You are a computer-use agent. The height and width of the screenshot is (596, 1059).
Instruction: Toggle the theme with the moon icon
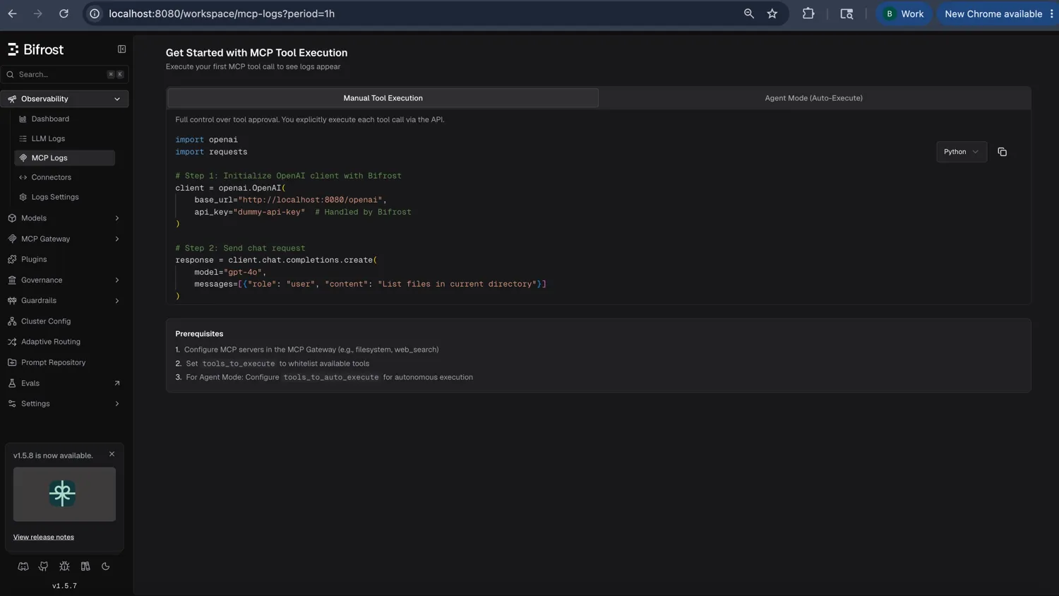[x=106, y=566]
